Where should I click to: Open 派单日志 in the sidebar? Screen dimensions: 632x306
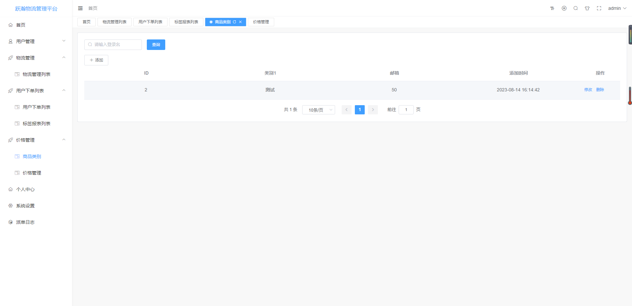click(36, 222)
